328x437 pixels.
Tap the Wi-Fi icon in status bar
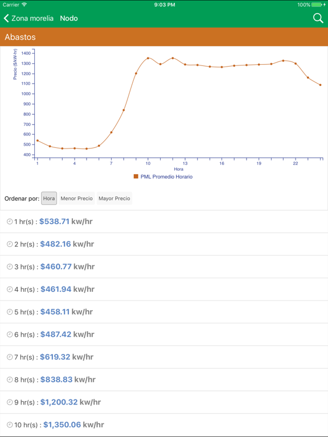pos(24,5)
